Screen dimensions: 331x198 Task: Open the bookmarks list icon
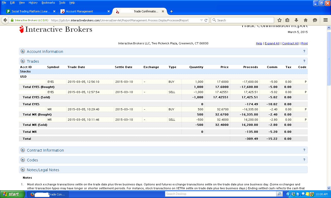[287, 20]
